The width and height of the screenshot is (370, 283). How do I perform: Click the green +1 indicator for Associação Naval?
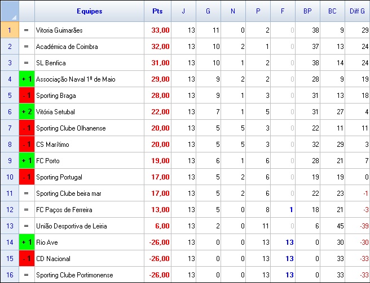coord(27,79)
